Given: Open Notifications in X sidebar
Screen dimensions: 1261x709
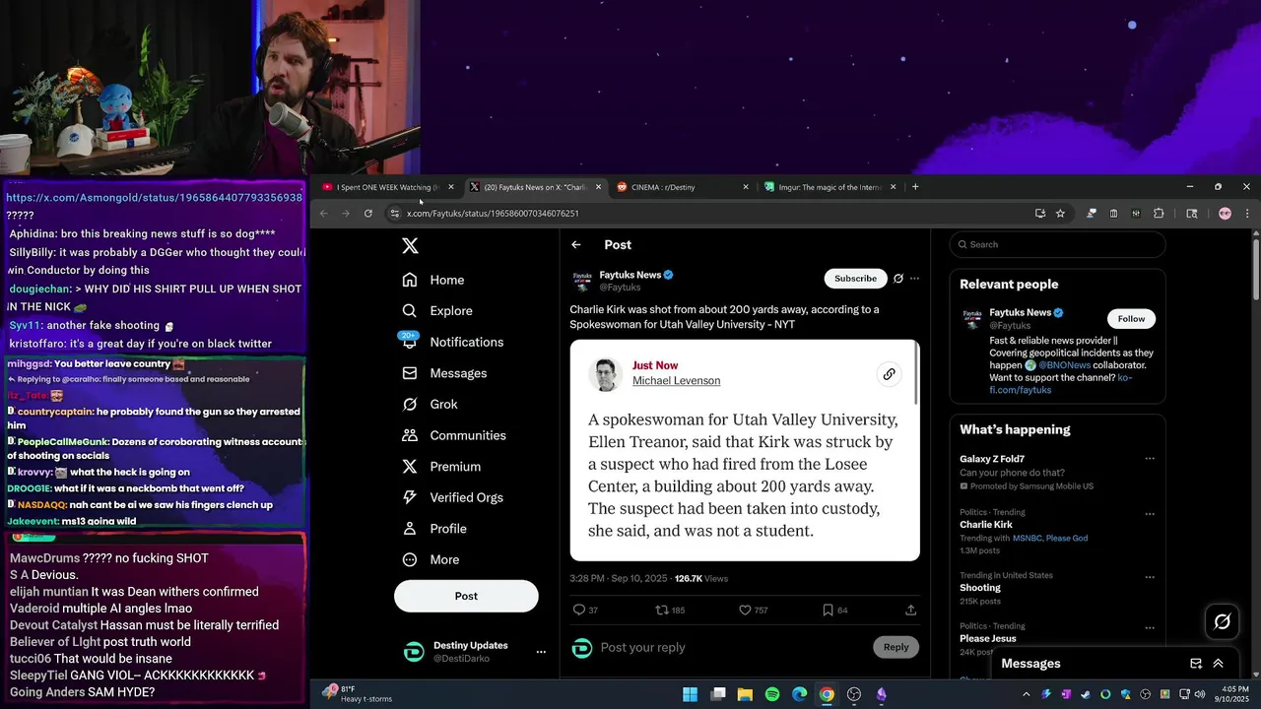Looking at the screenshot, I should tap(453, 342).
